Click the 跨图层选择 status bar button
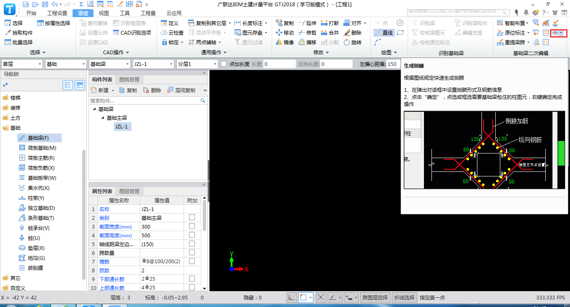Screen dimensions: 570x307 [x=375, y=297]
